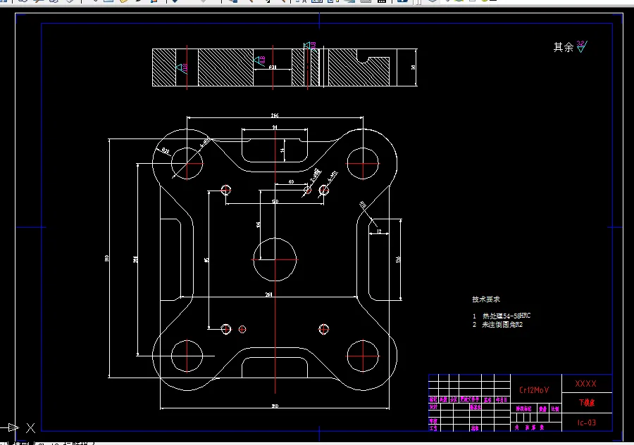Select the right side slot cutout
The width and height of the screenshot is (634, 445).
coord(379,259)
